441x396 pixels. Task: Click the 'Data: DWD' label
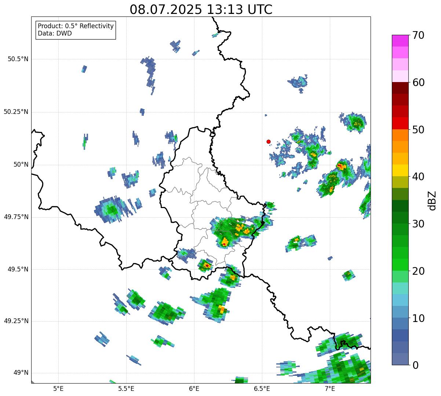(55, 33)
